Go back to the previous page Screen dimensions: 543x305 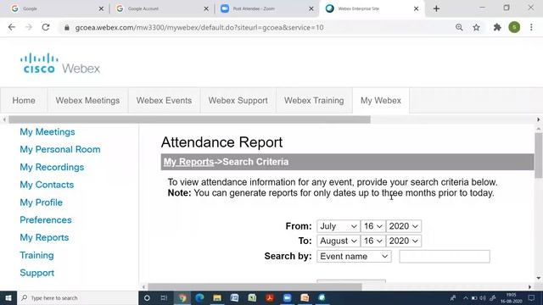[x=12, y=27]
